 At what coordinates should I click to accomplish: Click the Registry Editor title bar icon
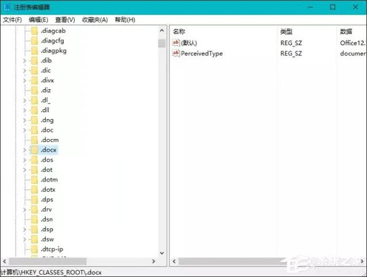7,7
